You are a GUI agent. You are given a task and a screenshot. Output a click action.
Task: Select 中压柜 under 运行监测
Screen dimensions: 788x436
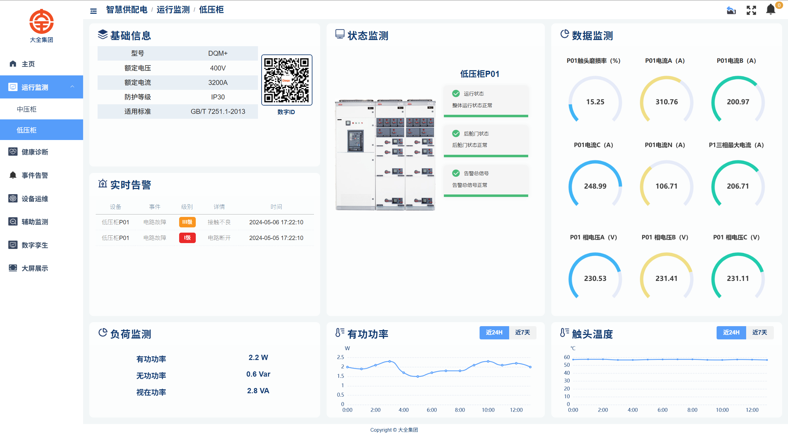(x=26, y=109)
